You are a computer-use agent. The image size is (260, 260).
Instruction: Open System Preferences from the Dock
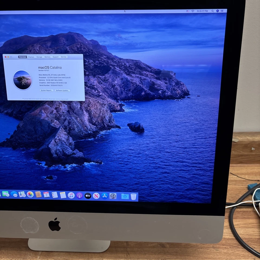113,196
